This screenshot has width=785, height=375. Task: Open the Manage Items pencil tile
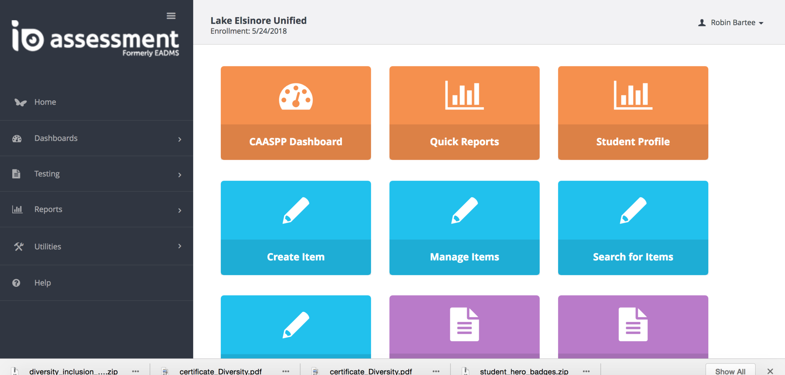point(464,228)
